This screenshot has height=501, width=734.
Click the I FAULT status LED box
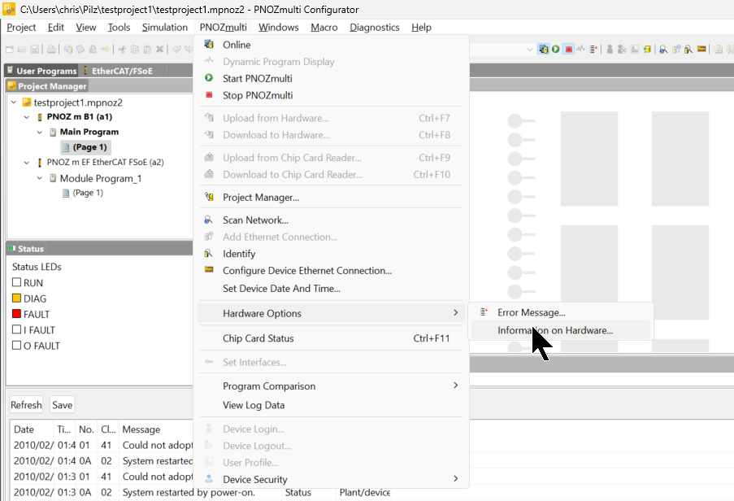click(16, 329)
